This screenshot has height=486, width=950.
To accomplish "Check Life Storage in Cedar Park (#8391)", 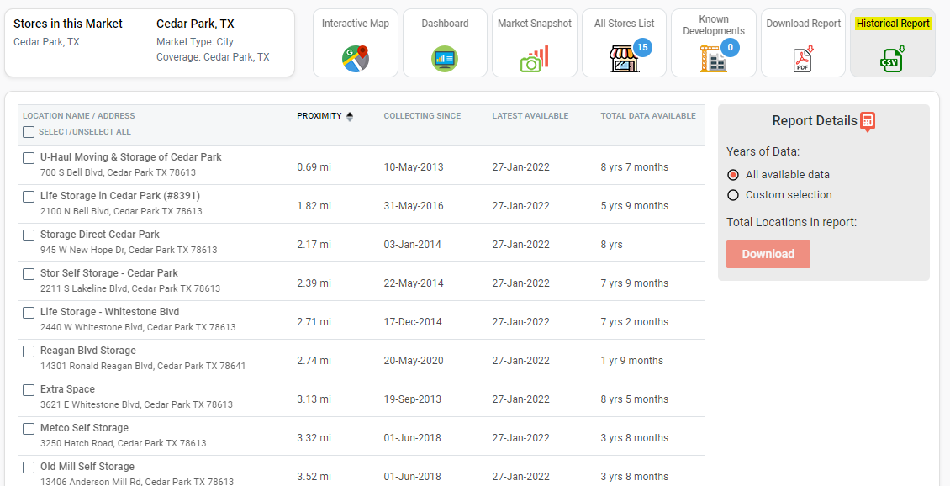I will coord(29,197).
